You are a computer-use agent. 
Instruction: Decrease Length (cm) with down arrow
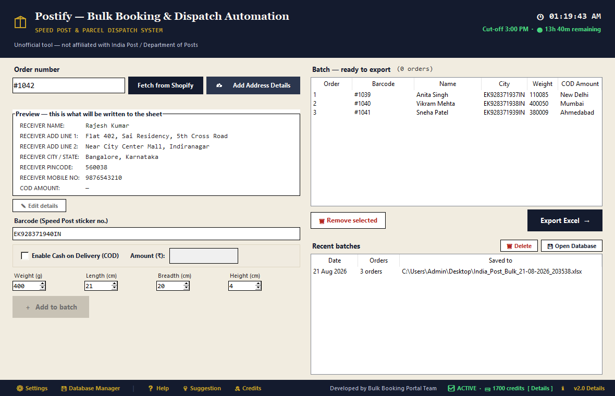click(x=114, y=288)
